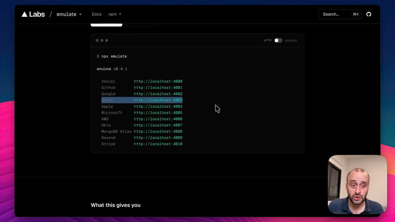395x222 pixels.
Task: Click the Google service name
Action: [x=108, y=94]
